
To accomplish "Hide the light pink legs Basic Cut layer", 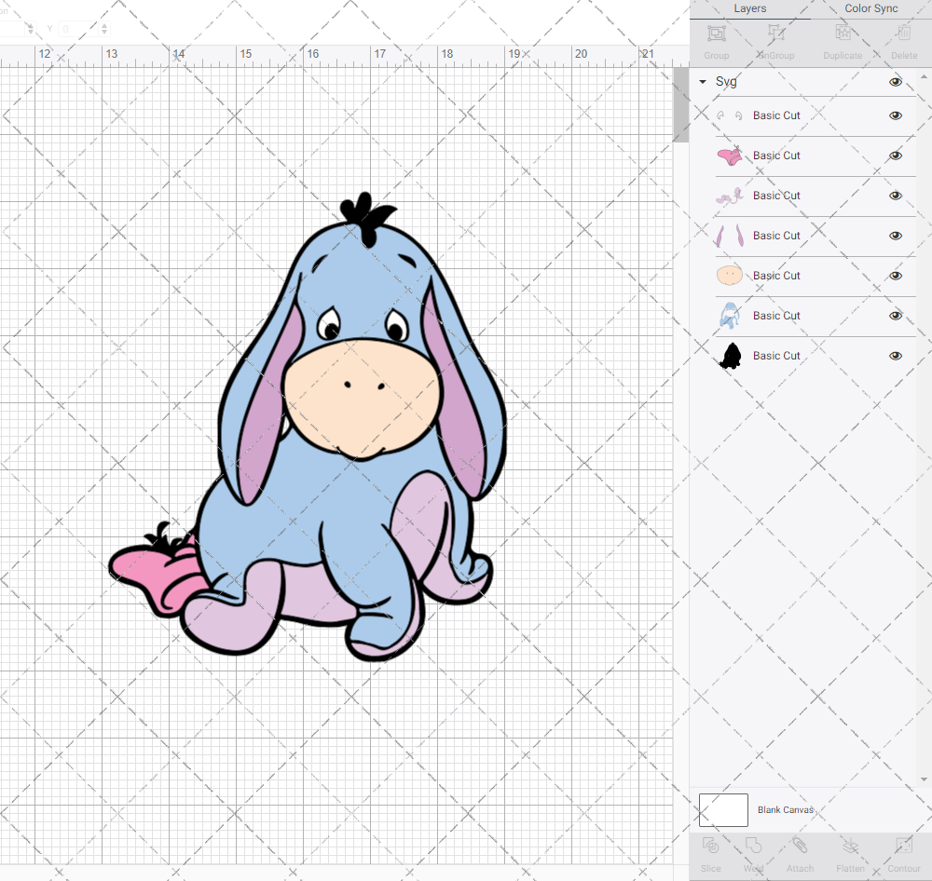I will pyautogui.click(x=895, y=196).
